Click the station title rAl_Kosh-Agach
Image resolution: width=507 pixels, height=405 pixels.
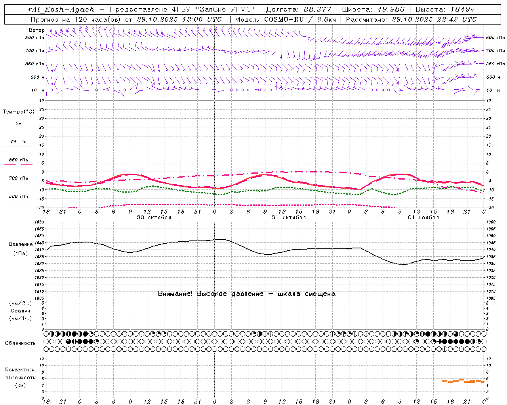pos(61,9)
